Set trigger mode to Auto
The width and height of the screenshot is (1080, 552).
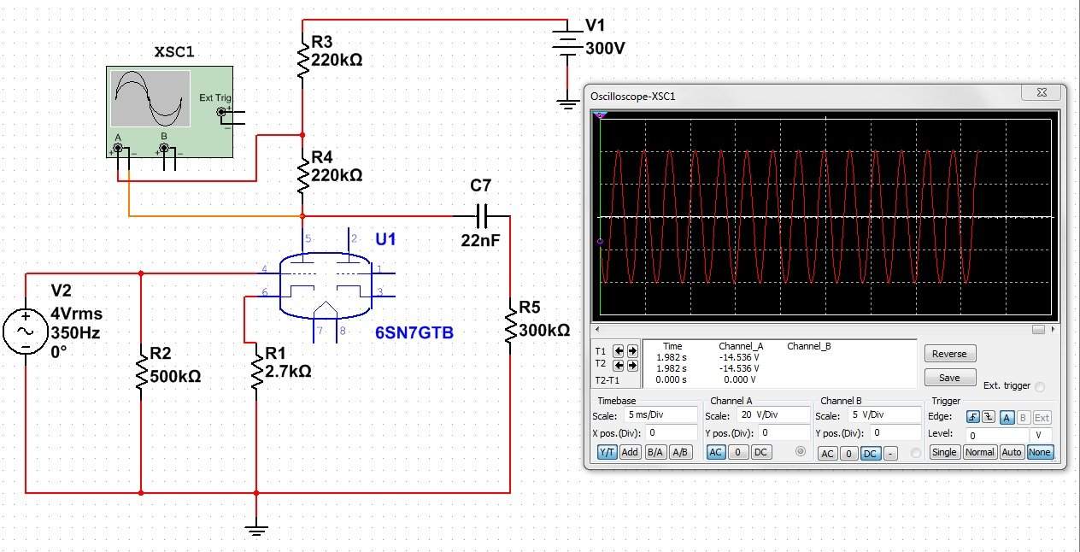[1012, 452]
